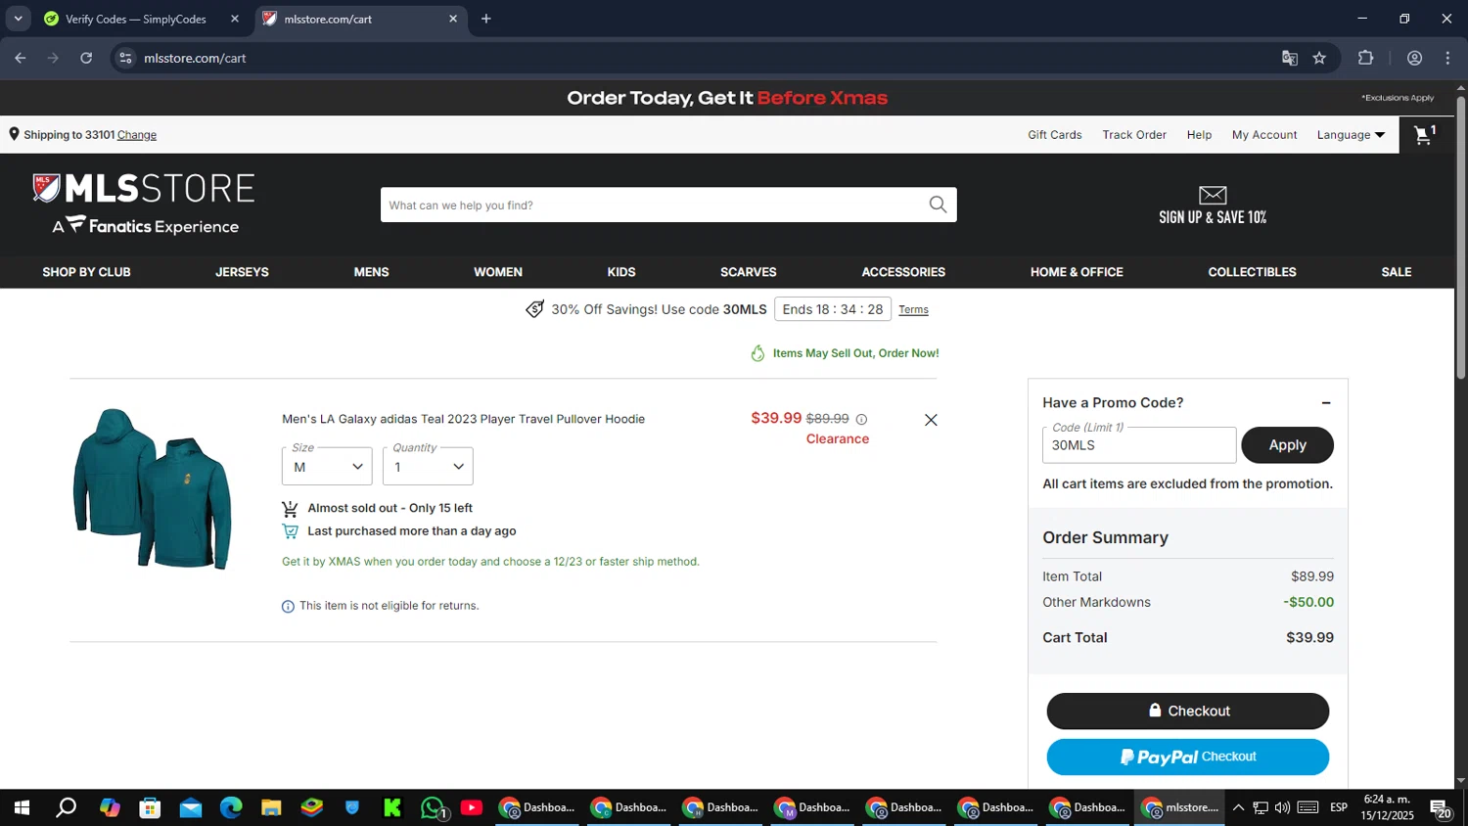The width and height of the screenshot is (1468, 826).
Task: Open taskbar clock showing 6:24 a. m.
Action: 1387,807
